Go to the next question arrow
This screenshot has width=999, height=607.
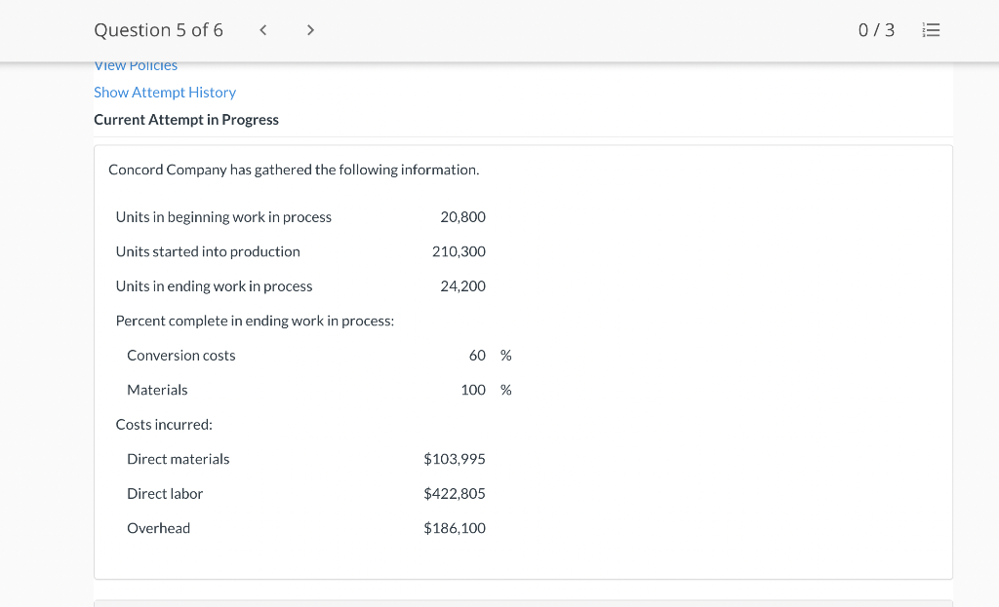click(310, 30)
